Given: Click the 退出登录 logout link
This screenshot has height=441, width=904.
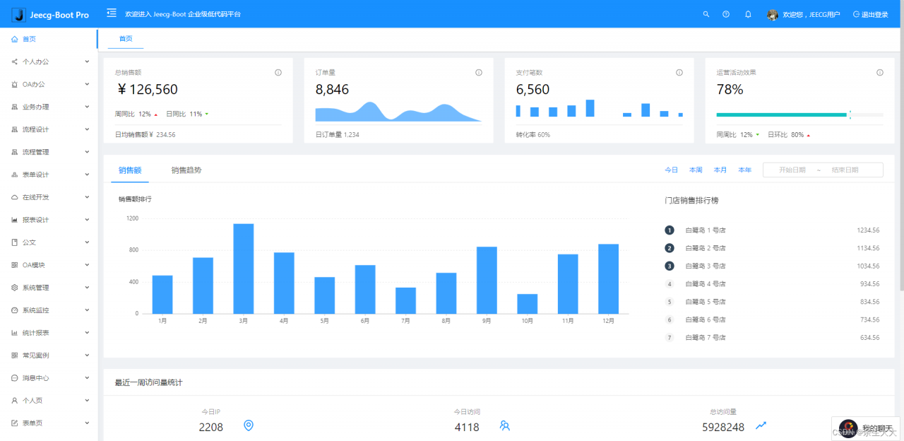Looking at the screenshot, I should 871,14.
